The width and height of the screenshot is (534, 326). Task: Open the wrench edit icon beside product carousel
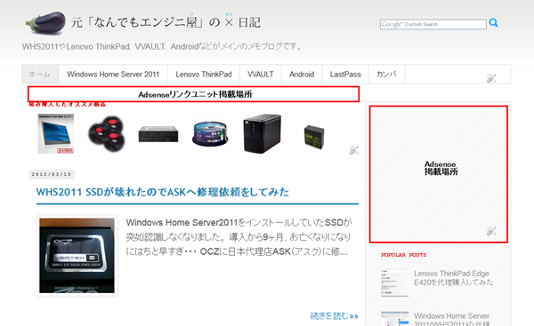(354, 150)
